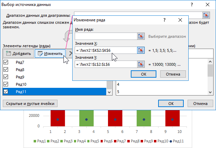Click the range picker for Значения Y

pos(141,64)
